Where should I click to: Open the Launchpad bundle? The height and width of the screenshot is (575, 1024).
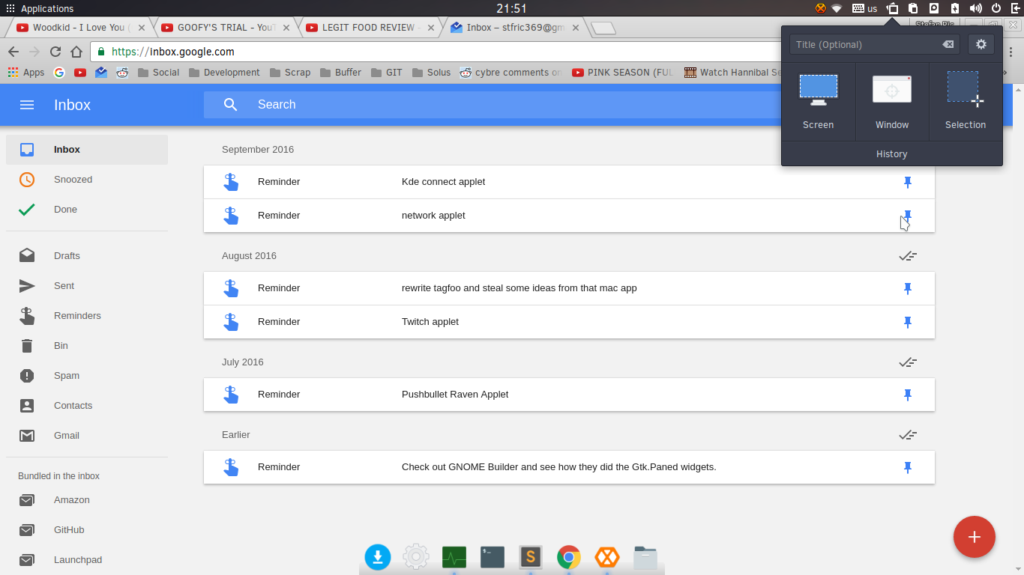pos(87,560)
